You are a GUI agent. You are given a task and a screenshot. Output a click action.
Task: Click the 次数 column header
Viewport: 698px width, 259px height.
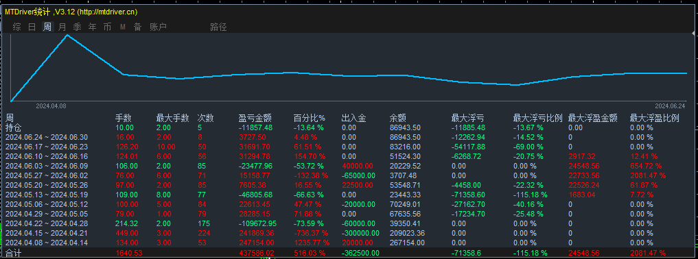(206, 118)
